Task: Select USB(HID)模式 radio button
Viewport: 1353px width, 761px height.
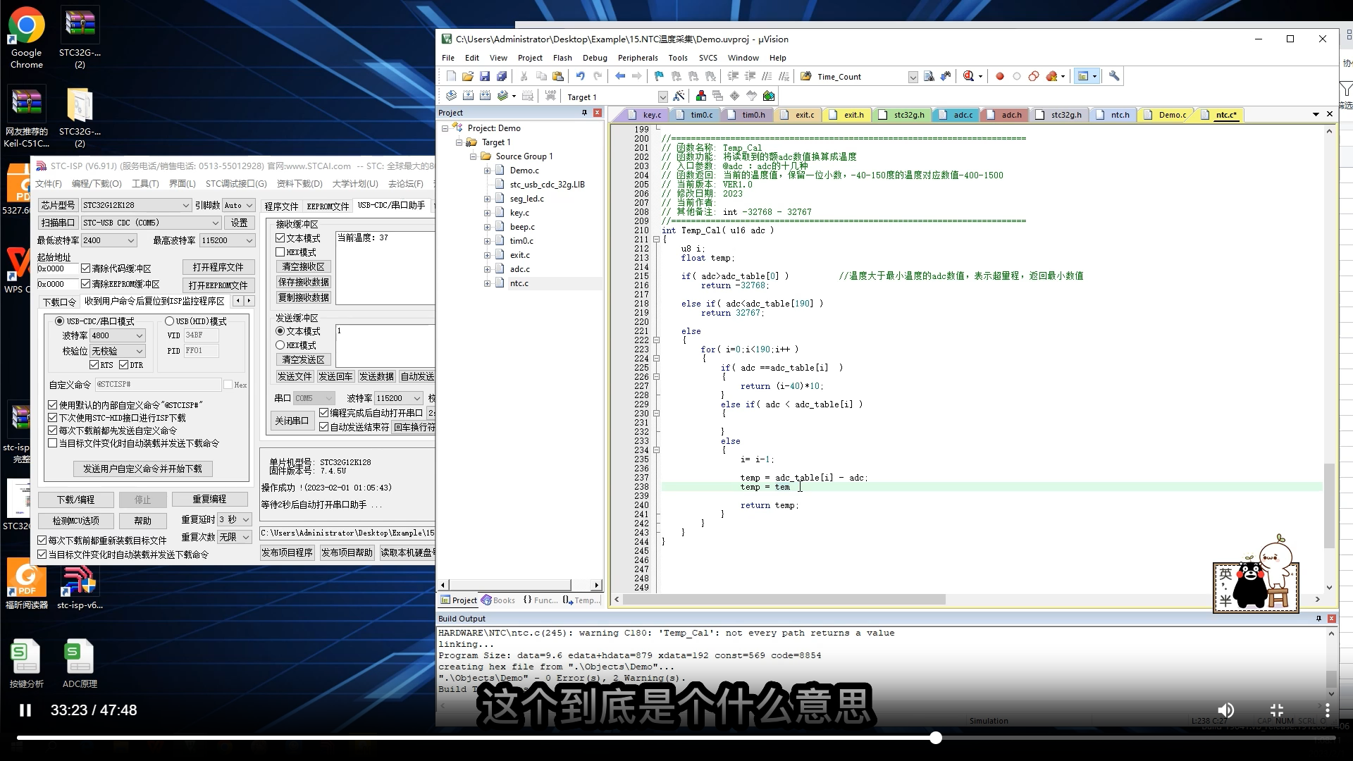Action: [169, 321]
